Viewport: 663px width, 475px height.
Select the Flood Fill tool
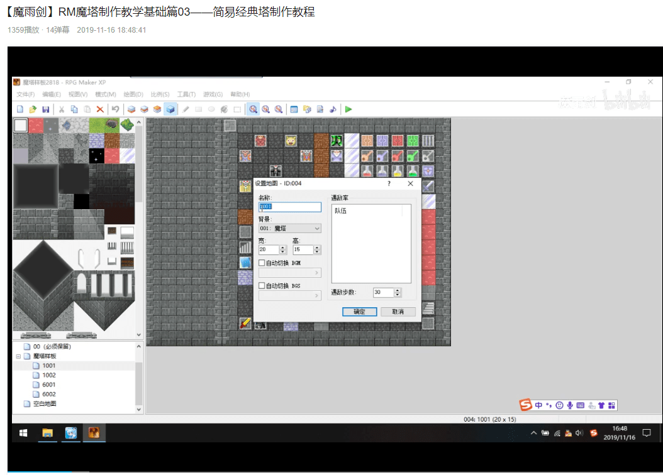click(x=224, y=109)
